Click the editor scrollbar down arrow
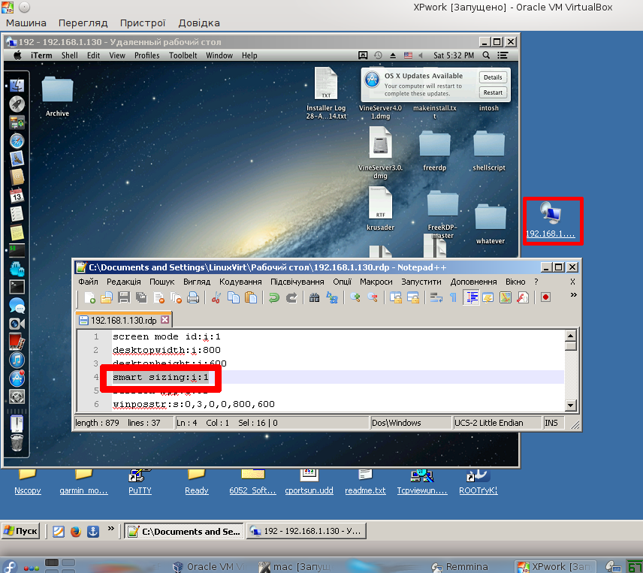 pyautogui.click(x=570, y=406)
